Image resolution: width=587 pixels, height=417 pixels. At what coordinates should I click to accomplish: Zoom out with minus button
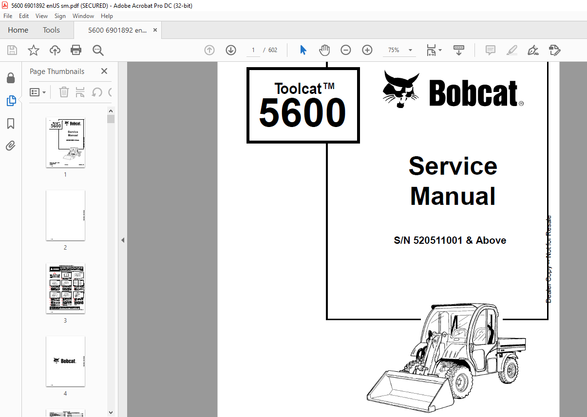coord(346,50)
